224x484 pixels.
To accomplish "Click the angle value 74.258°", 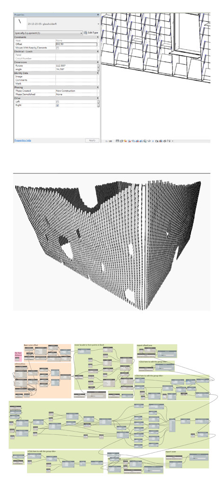I will point(76,69).
